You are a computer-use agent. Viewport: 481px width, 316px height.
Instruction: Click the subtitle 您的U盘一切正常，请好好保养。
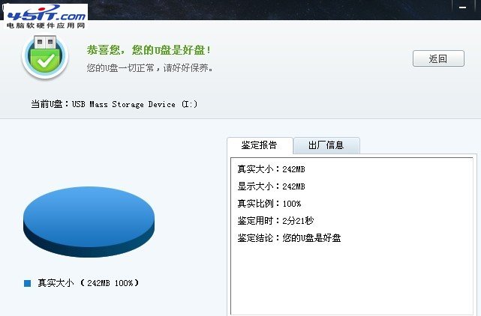149,67
